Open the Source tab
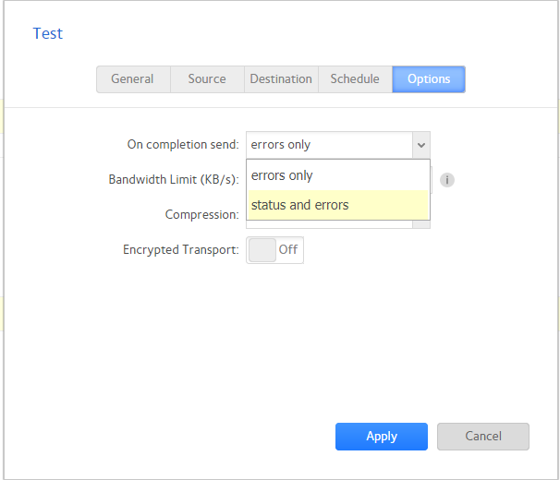 pyautogui.click(x=207, y=79)
